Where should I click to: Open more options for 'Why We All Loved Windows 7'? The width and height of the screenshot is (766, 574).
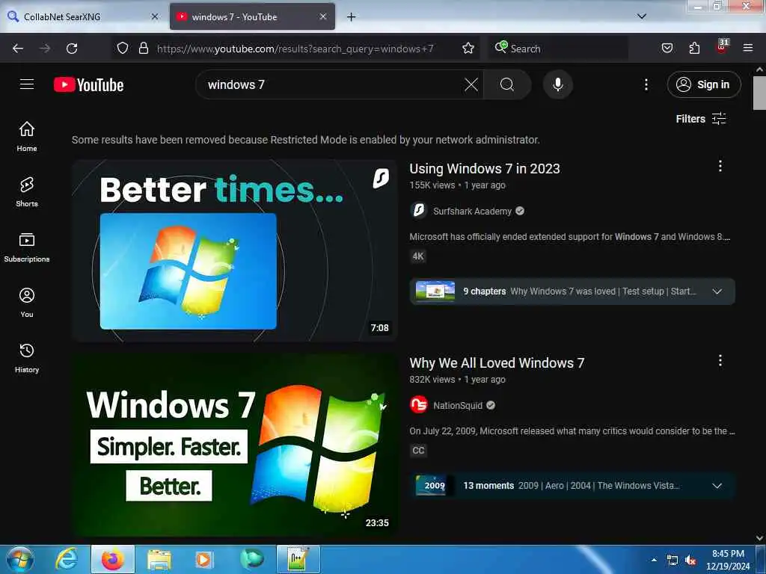pyautogui.click(x=720, y=360)
